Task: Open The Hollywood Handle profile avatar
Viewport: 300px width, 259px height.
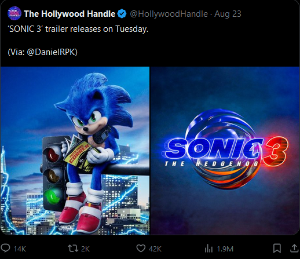Action: (14, 13)
